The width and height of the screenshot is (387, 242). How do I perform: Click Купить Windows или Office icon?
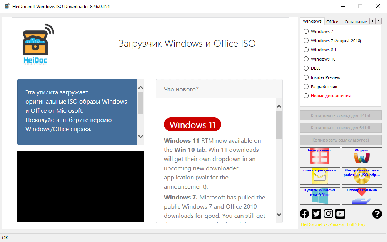pos(320,196)
